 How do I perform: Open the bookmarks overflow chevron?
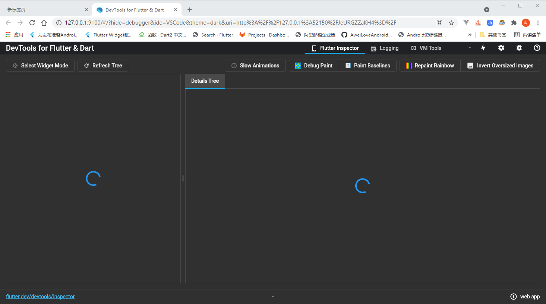(470, 34)
